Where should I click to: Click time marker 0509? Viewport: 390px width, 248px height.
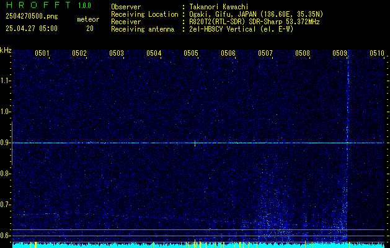pyautogui.click(x=340, y=53)
